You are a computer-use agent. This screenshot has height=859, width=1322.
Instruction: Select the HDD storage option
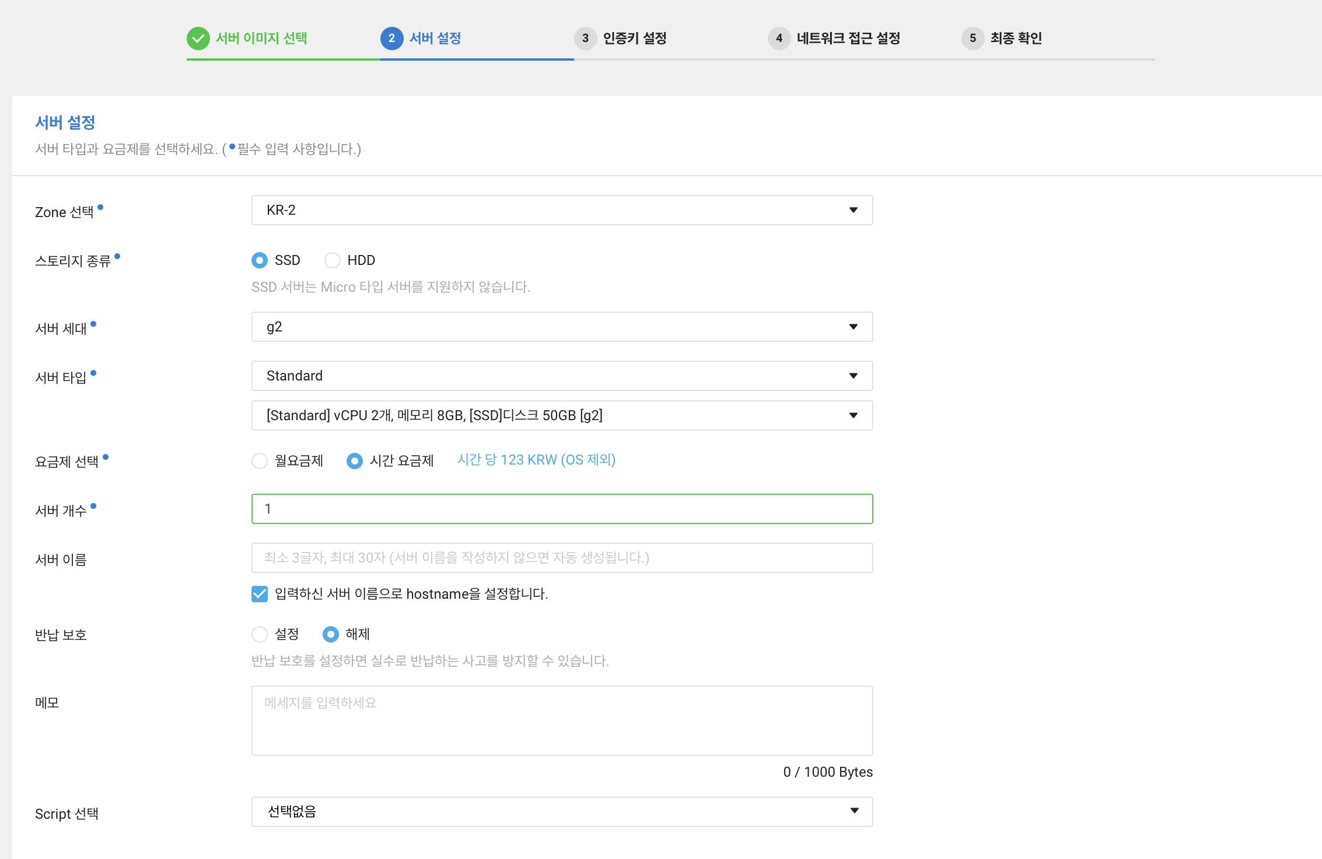333,260
